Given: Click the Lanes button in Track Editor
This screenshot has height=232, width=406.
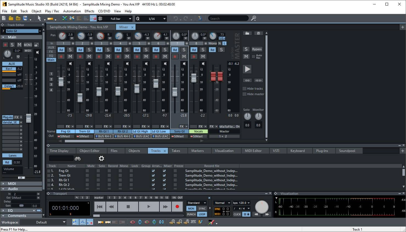Looking at the screenshot, I should pyautogui.click(x=12, y=155).
